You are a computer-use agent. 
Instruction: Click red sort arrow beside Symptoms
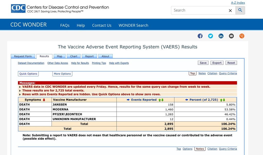tap(44, 100)
